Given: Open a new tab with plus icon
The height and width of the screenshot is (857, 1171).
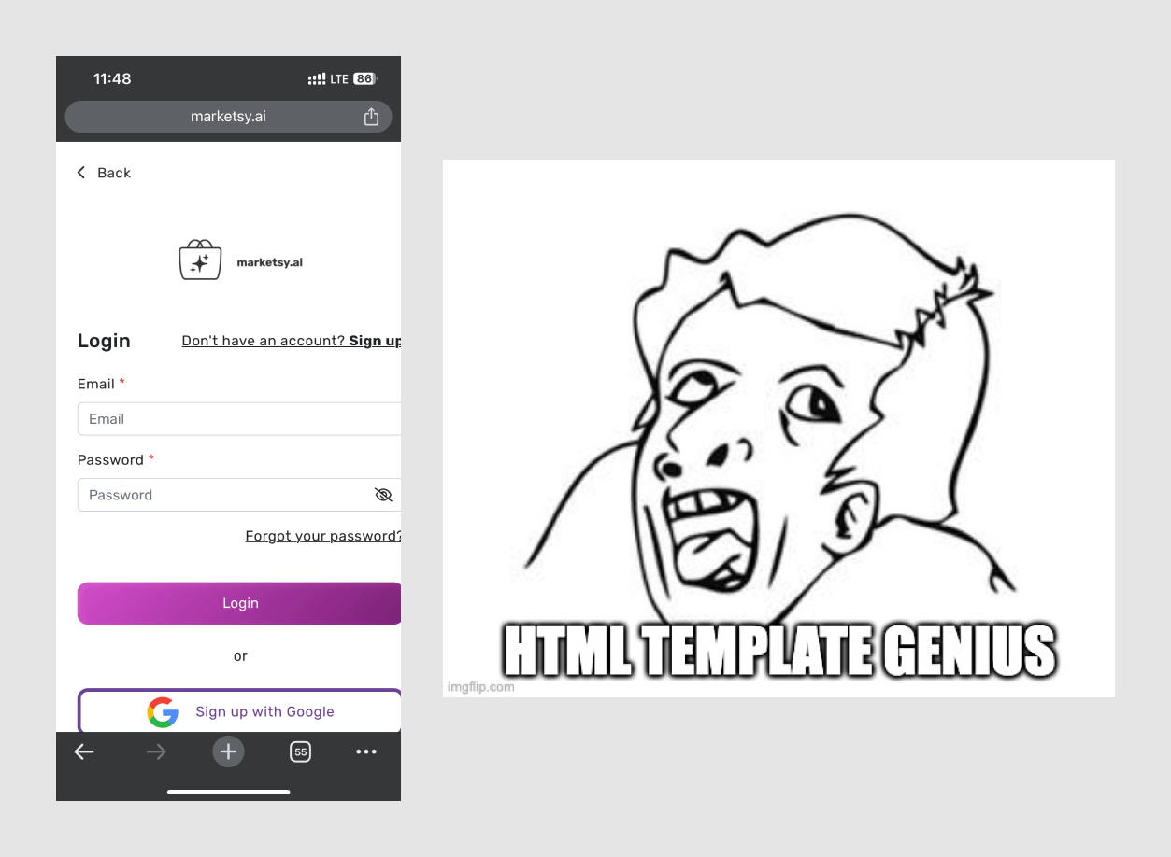Looking at the screenshot, I should tap(228, 752).
